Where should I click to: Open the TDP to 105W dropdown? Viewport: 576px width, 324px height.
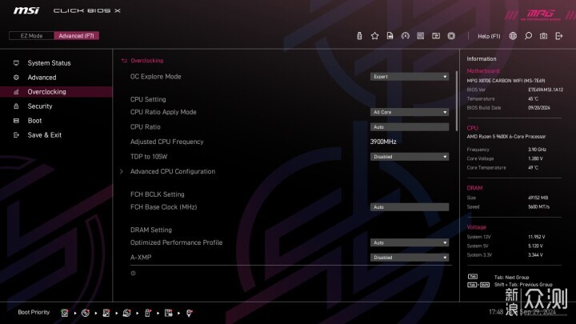coord(410,157)
